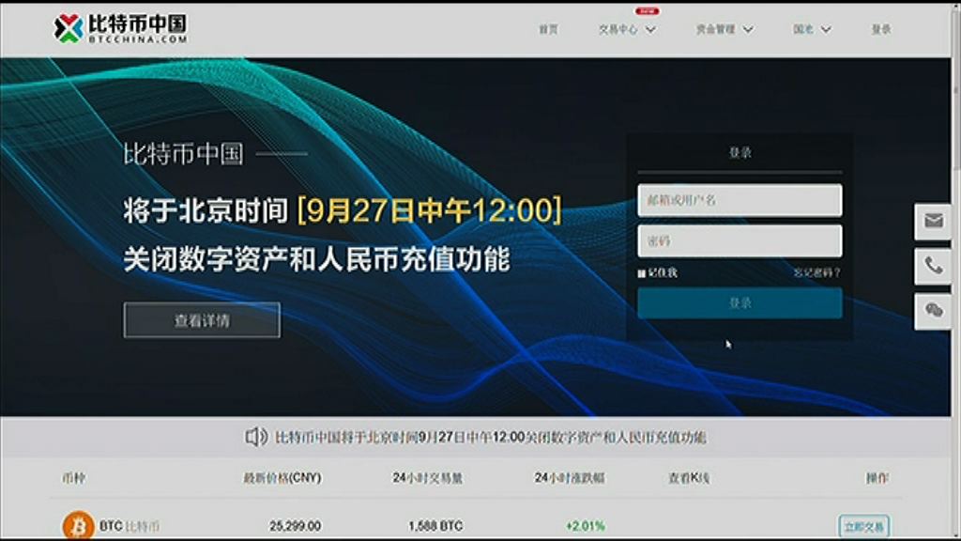Click the 邮箱或用户名 username input field
Viewport: 961px width, 541px height.
point(740,200)
